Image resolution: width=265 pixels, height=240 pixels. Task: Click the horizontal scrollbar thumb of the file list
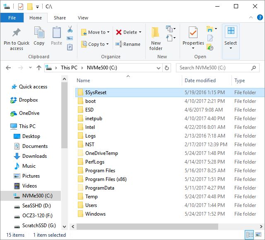(147, 226)
